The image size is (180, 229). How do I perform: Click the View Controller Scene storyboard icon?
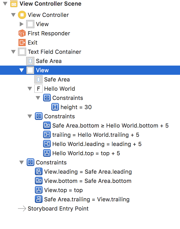tap(14, 4)
